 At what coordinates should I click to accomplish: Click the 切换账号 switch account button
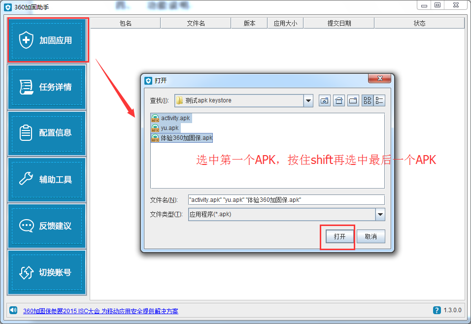click(x=47, y=272)
